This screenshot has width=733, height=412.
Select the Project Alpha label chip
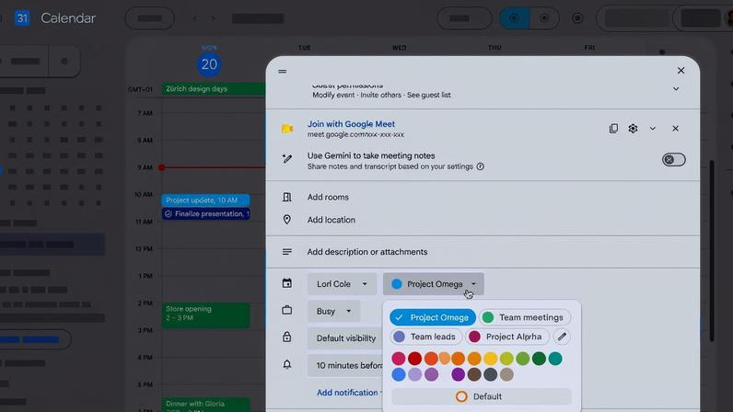pyautogui.click(x=507, y=337)
